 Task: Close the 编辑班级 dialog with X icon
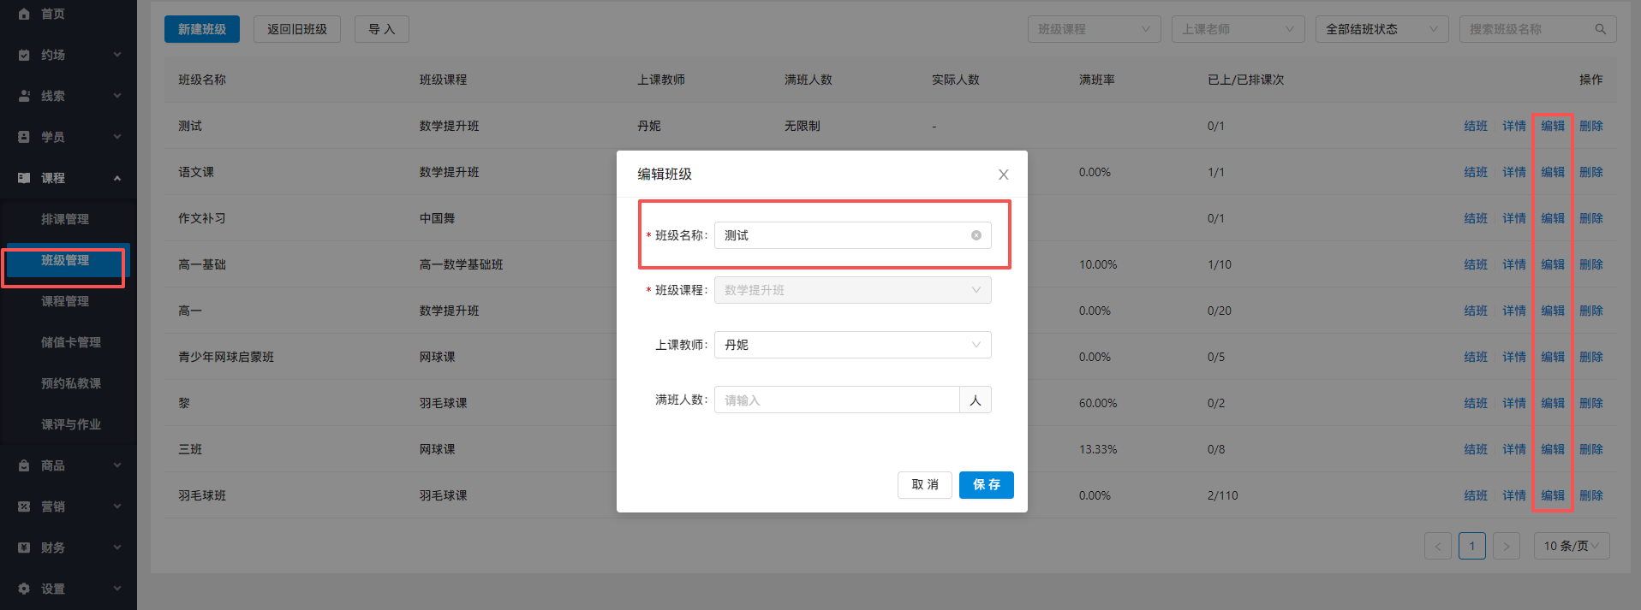(1003, 175)
